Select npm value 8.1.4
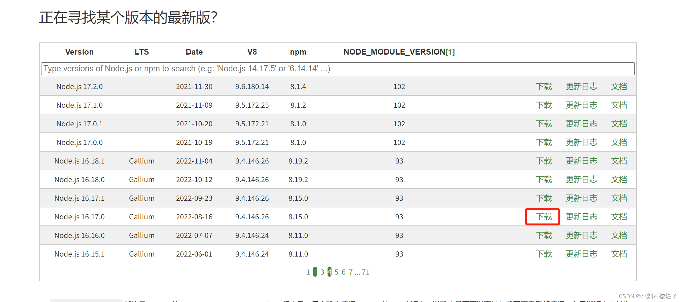The height and width of the screenshot is (302, 681). click(x=298, y=87)
